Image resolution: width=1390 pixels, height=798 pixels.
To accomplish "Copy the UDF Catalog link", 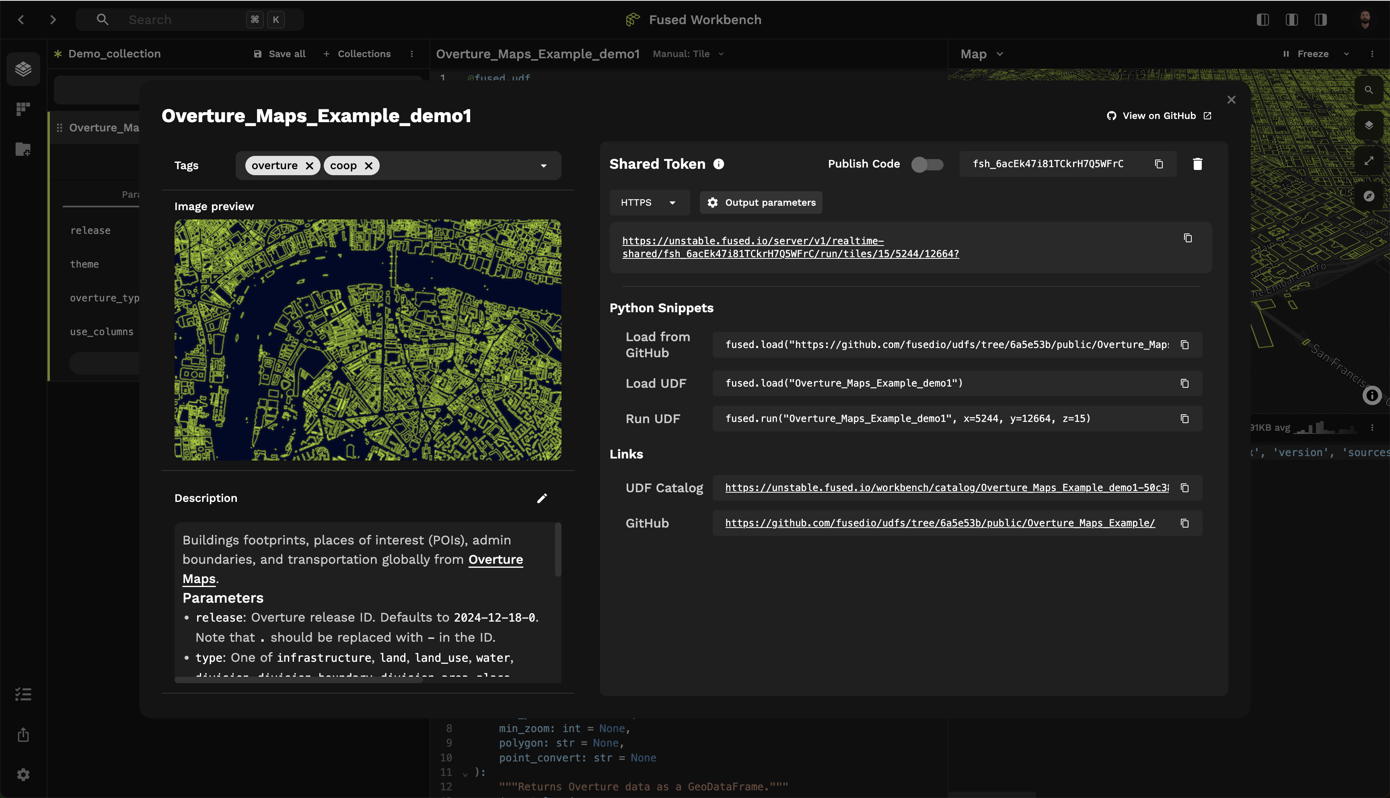I will pos(1185,488).
